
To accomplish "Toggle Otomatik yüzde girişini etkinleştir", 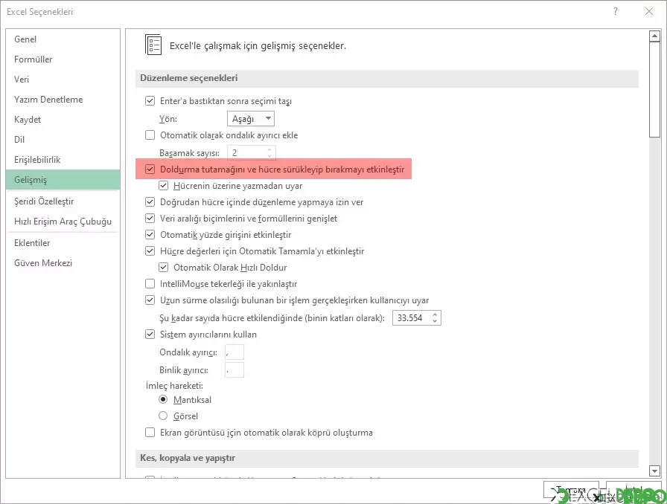I will [x=150, y=235].
